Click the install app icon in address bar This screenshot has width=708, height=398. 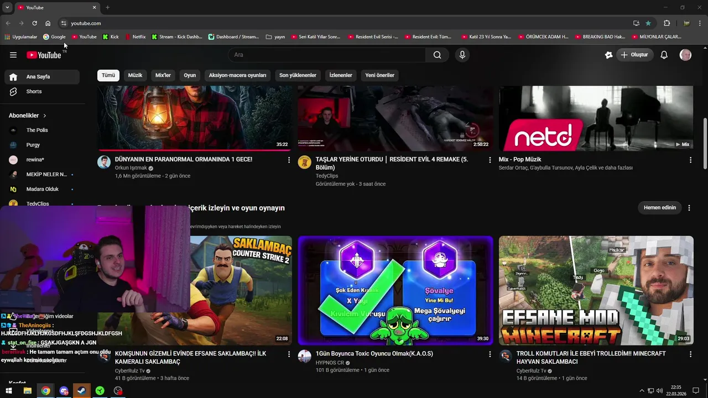(x=636, y=23)
